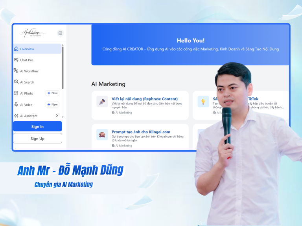Open Viết lại nội dung (Rephrase Content) link

tap(145, 99)
